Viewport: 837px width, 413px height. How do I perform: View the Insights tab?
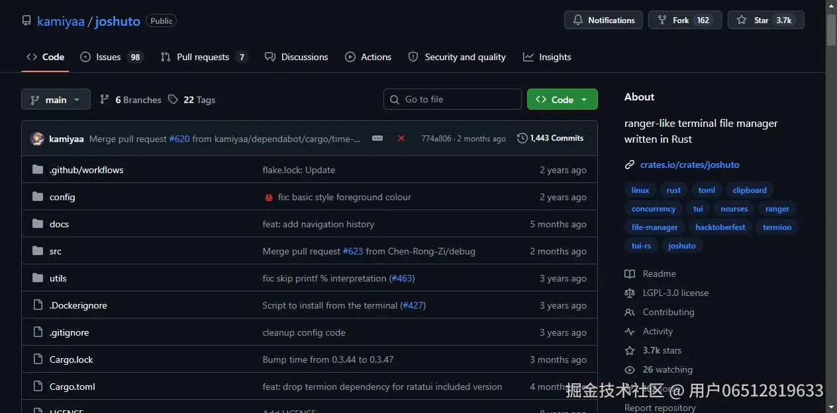[547, 57]
